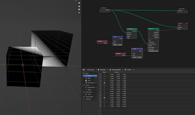Collapse the Raycast node

[x=149, y=29]
